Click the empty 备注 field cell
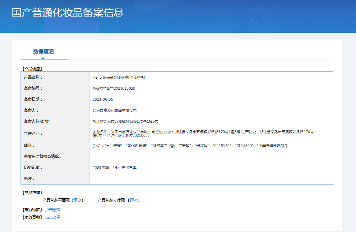 click(x=211, y=179)
